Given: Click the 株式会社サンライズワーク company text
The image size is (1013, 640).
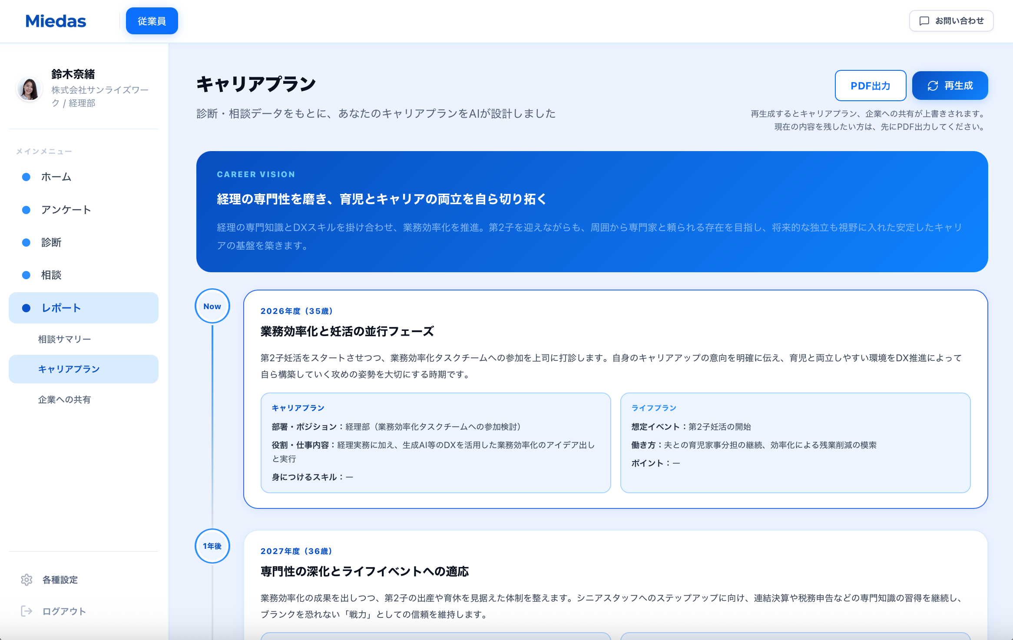Looking at the screenshot, I should pyautogui.click(x=100, y=96).
